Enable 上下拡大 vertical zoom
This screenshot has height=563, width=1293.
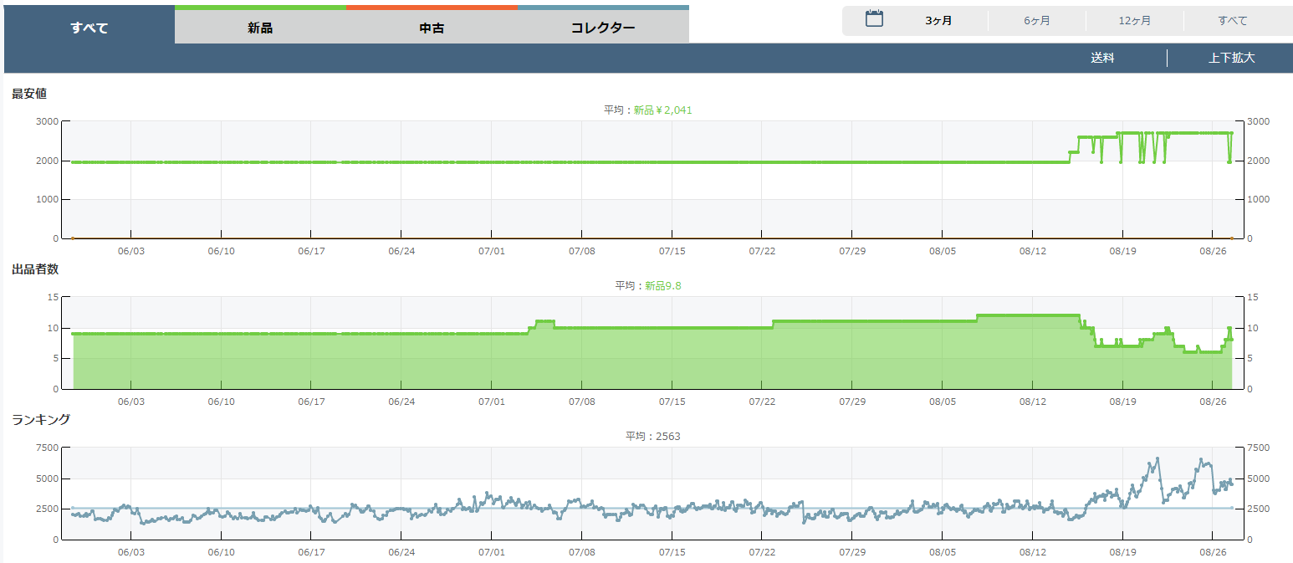pyautogui.click(x=1231, y=59)
